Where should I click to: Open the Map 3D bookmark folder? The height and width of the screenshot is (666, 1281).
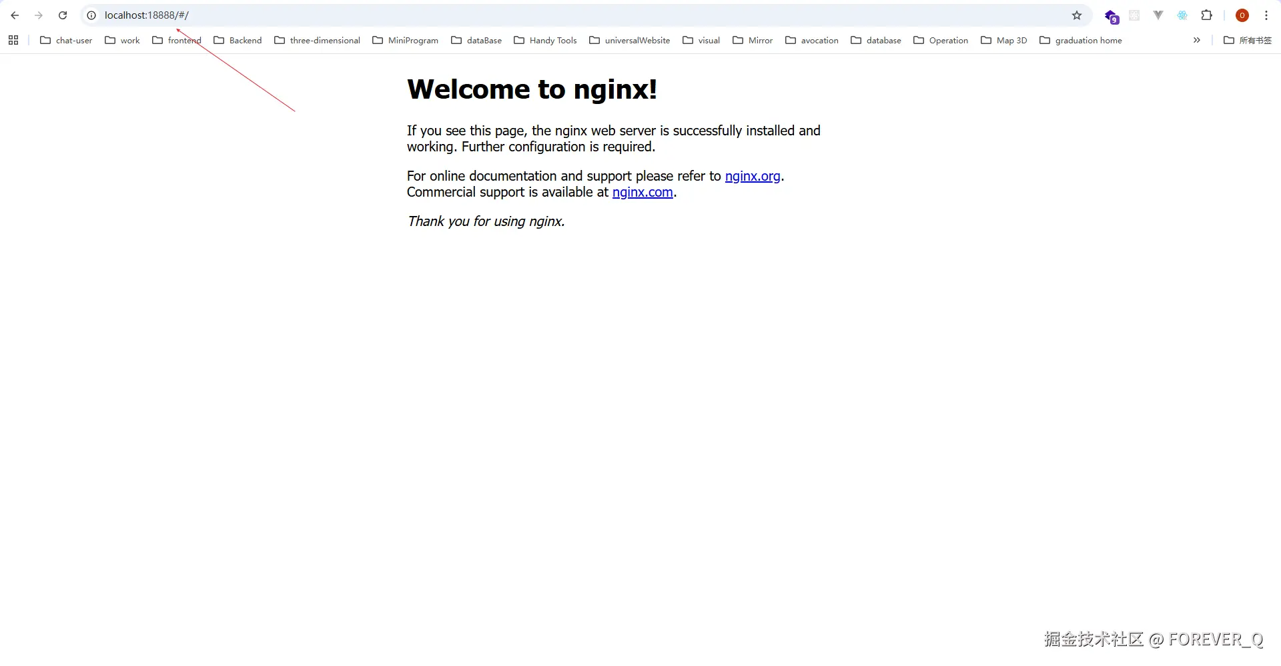[x=1004, y=40]
